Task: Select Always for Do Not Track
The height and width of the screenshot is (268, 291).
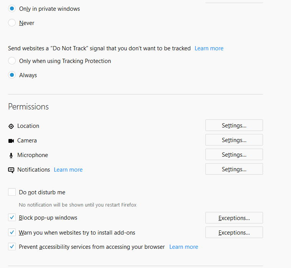Action: tap(12, 75)
